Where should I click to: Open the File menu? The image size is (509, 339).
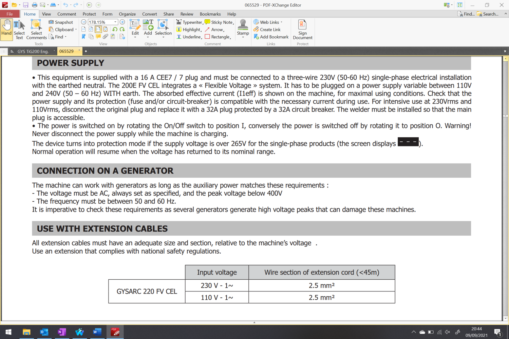pos(10,14)
